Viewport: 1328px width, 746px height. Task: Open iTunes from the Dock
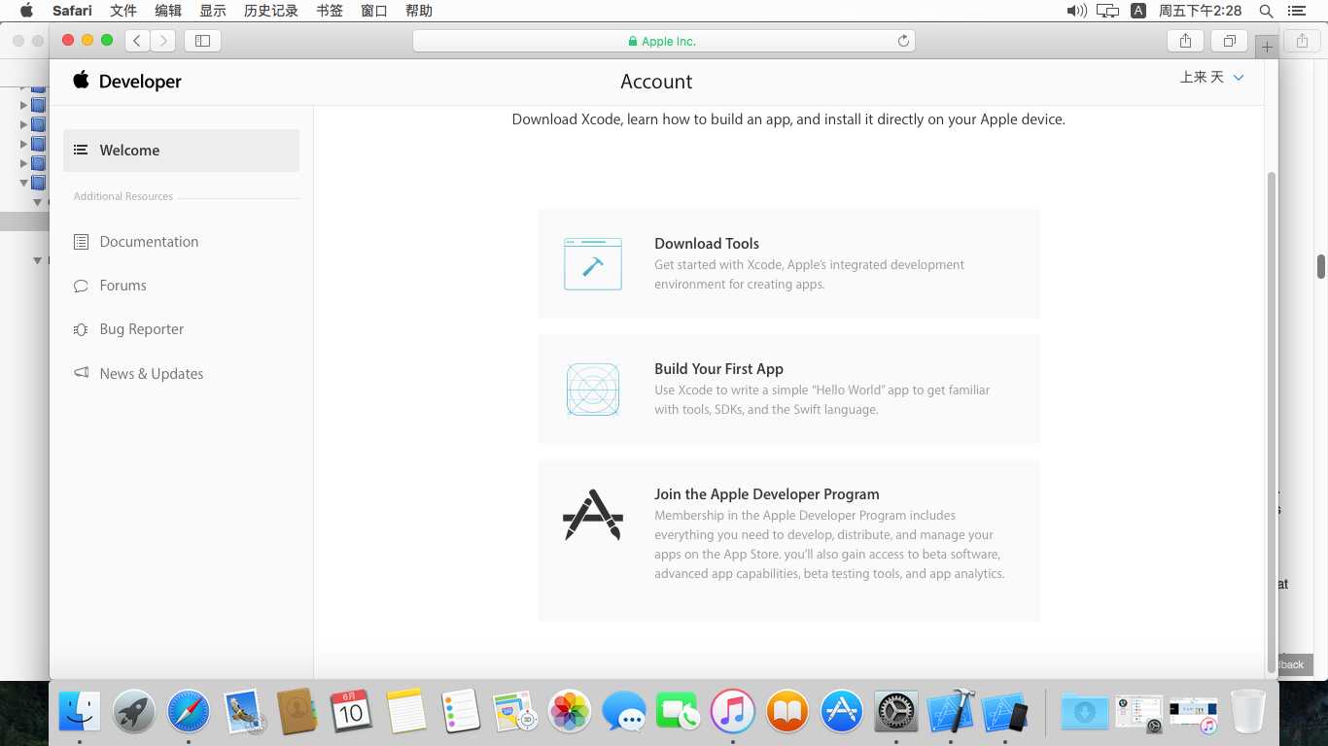click(x=733, y=712)
